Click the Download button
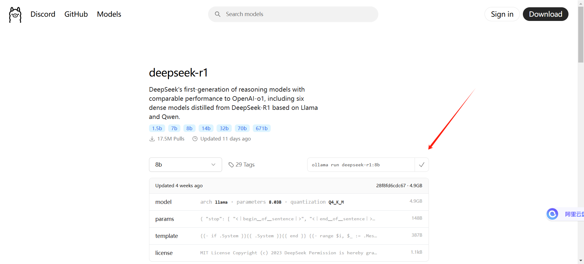The width and height of the screenshot is (584, 264). pyautogui.click(x=545, y=14)
